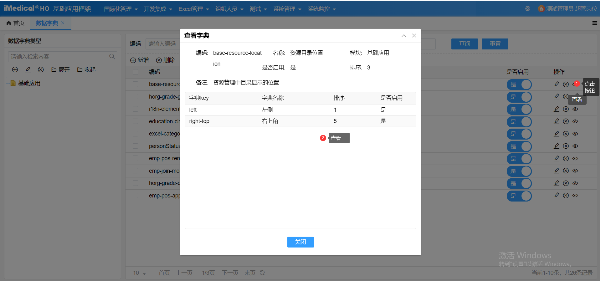601x281 pixels.
Task: Edit the emp-pos-rem row
Action: coord(557,158)
